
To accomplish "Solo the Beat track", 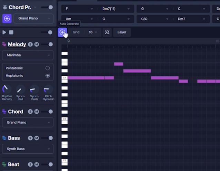I will click(x=30, y=164).
